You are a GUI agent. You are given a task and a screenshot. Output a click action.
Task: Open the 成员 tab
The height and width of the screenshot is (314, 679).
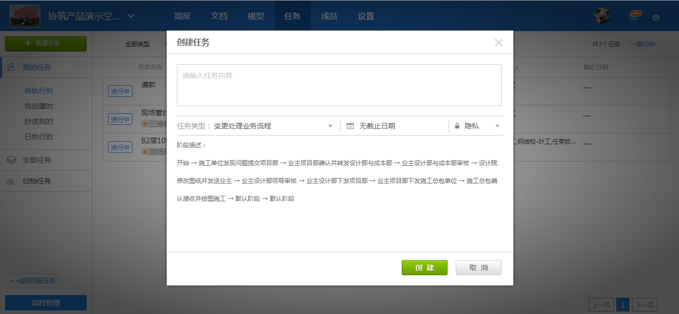coord(329,16)
